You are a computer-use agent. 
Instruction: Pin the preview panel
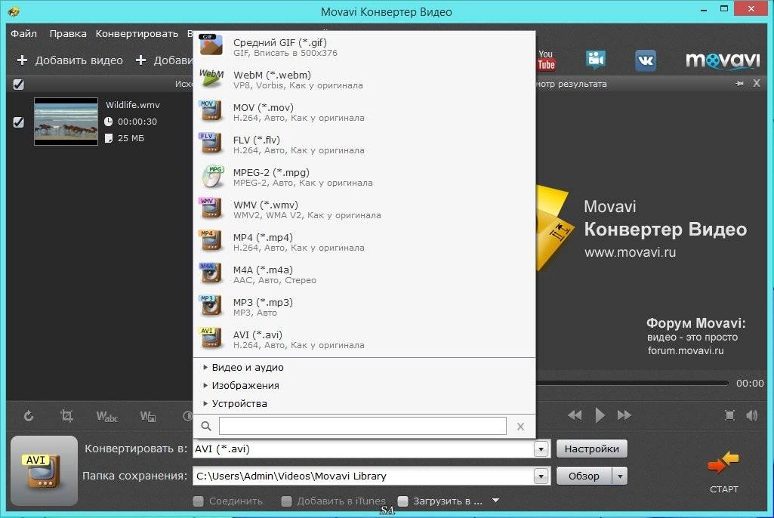[739, 84]
